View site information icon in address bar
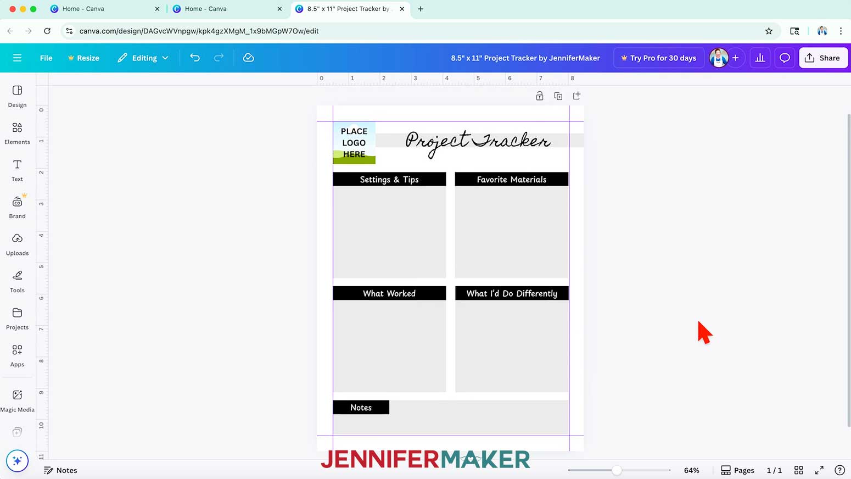The width and height of the screenshot is (851, 479). click(x=69, y=31)
